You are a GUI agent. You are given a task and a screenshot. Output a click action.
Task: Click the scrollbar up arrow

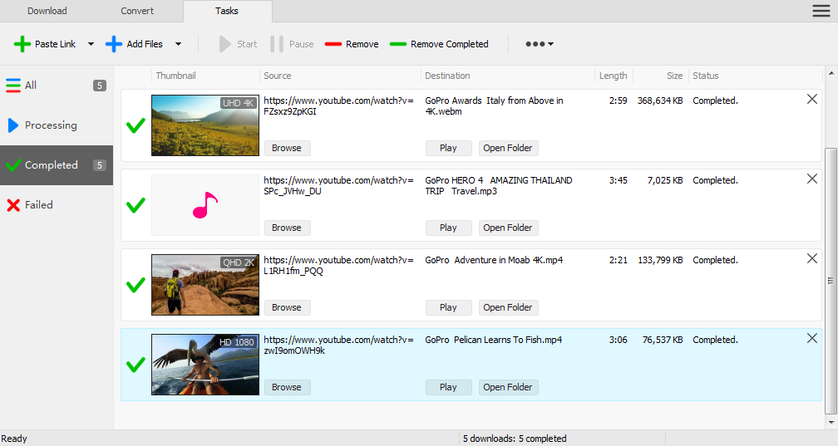pyautogui.click(x=831, y=73)
